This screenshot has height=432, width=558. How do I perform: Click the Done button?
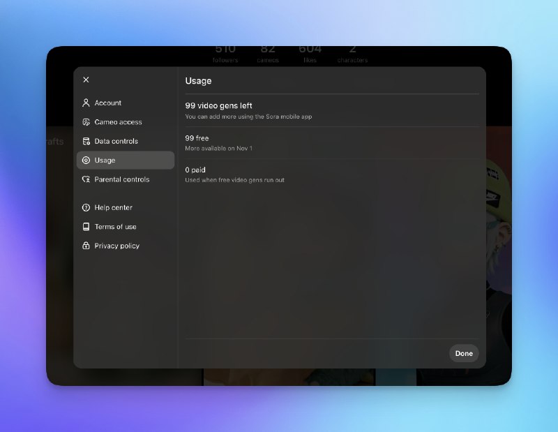coord(464,353)
